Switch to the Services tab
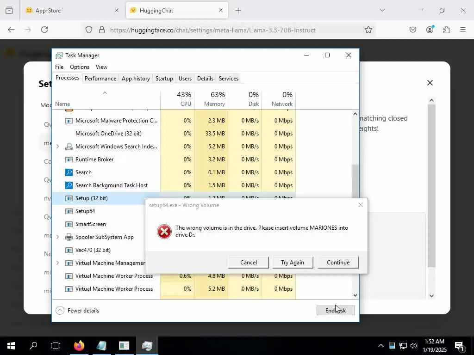Screen dimensions: 474x355 click(x=229, y=79)
